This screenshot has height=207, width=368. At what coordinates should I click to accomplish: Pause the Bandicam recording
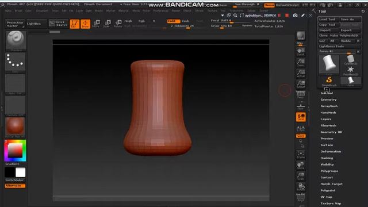click(279, 16)
